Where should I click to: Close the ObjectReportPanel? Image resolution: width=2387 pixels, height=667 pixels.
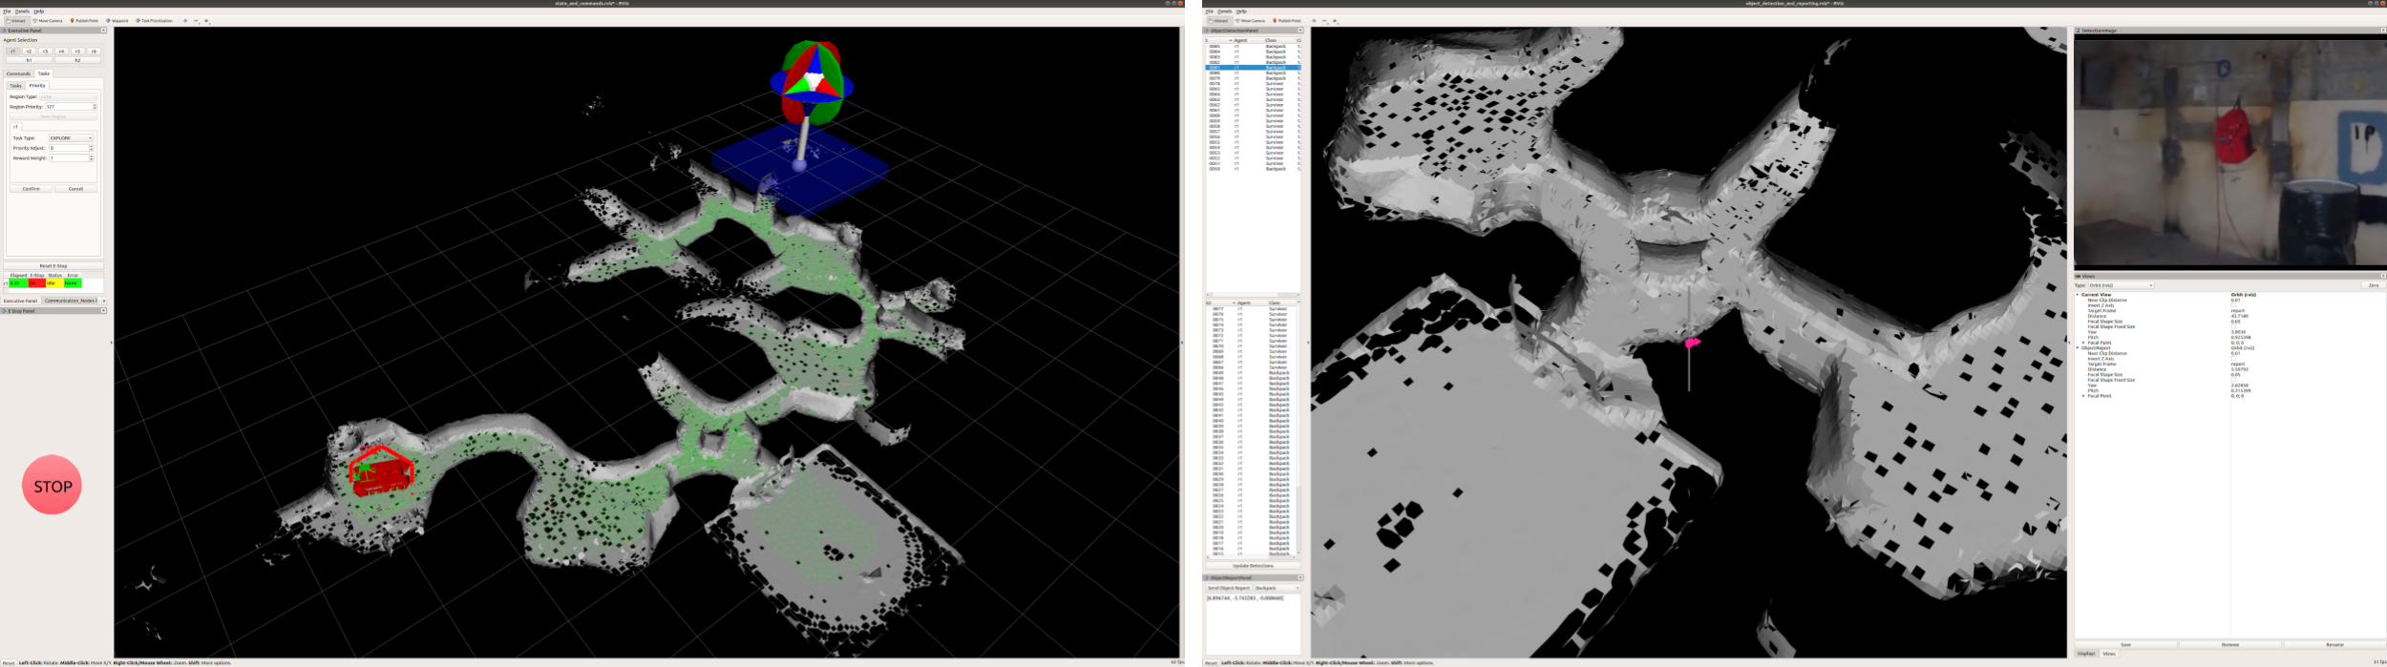(1299, 577)
